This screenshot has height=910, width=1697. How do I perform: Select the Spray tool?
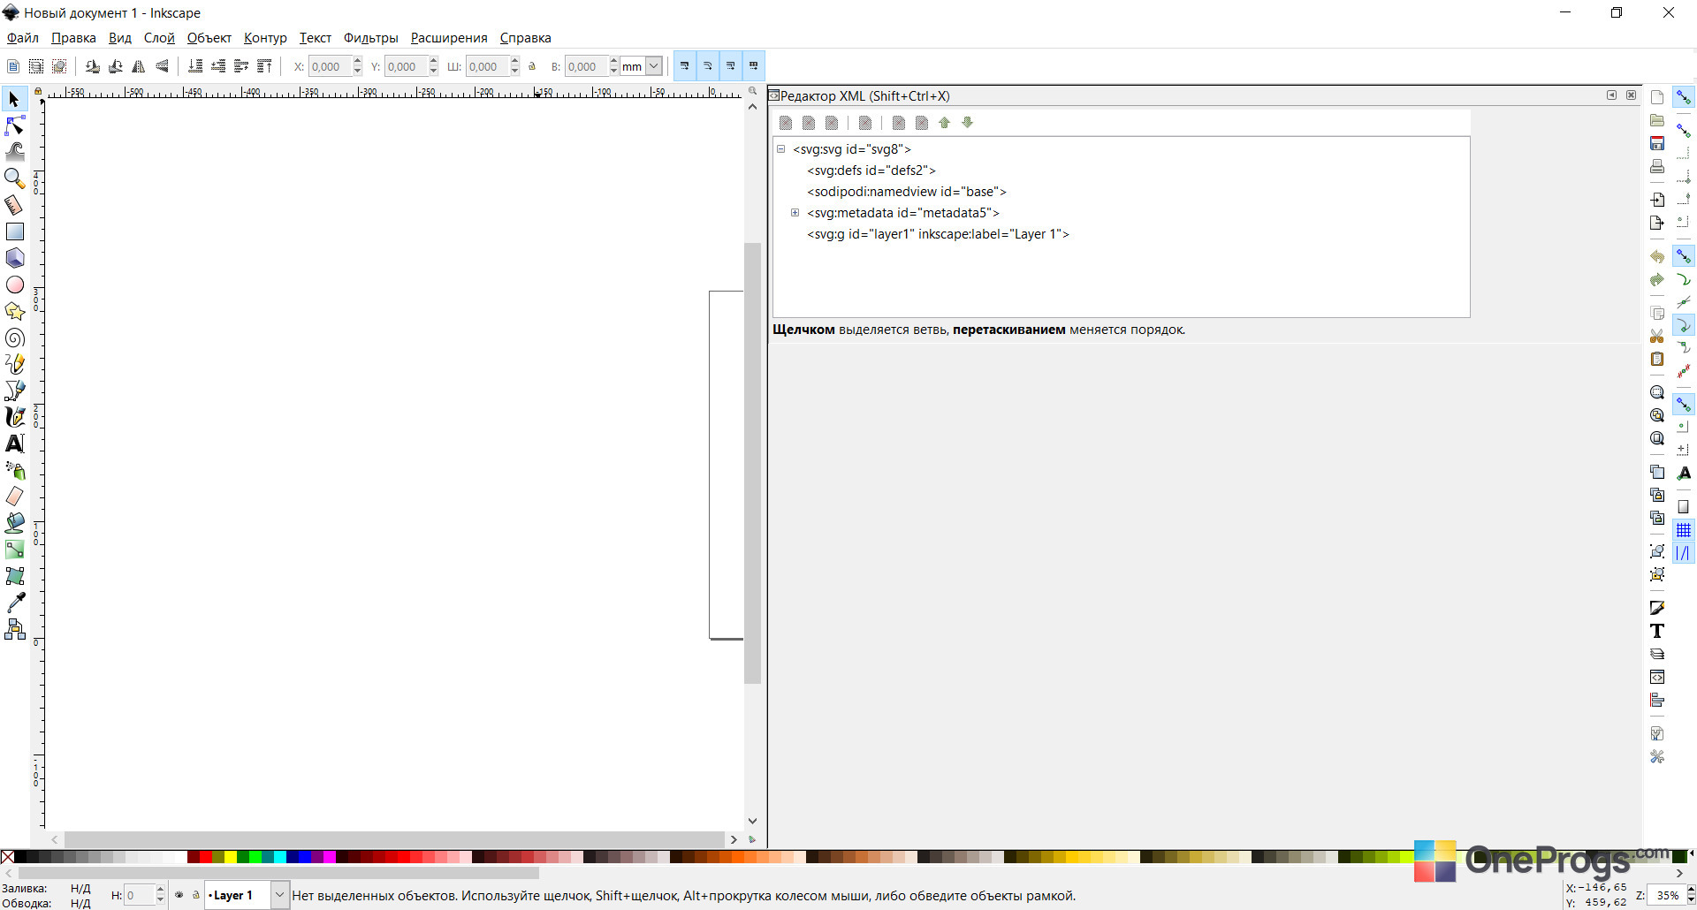click(15, 470)
